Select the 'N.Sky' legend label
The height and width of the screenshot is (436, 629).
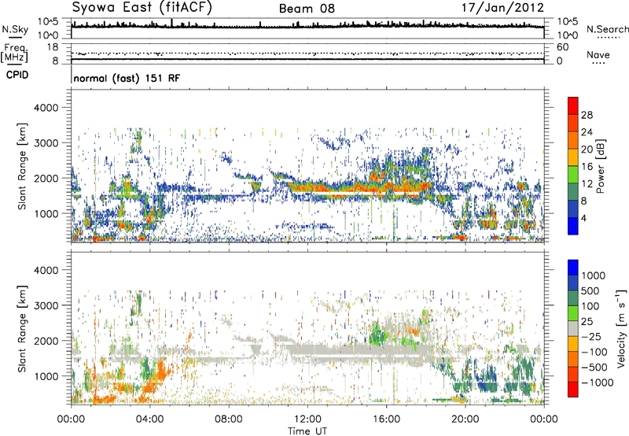click(x=15, y=29)
